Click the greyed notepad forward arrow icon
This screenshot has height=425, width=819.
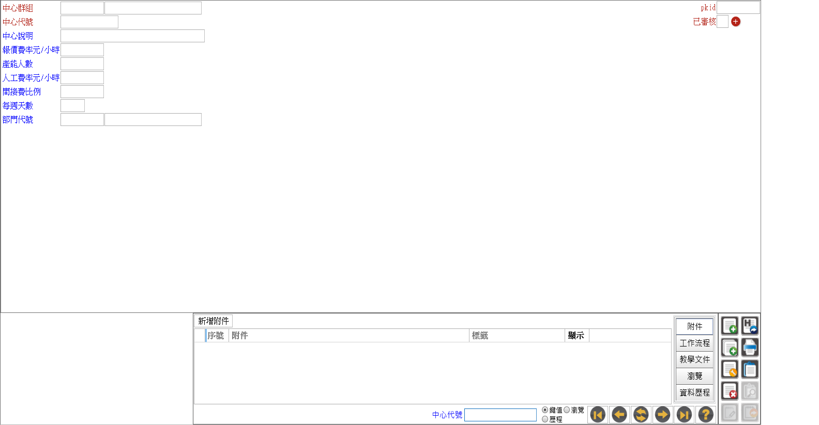tap(750, 413)
